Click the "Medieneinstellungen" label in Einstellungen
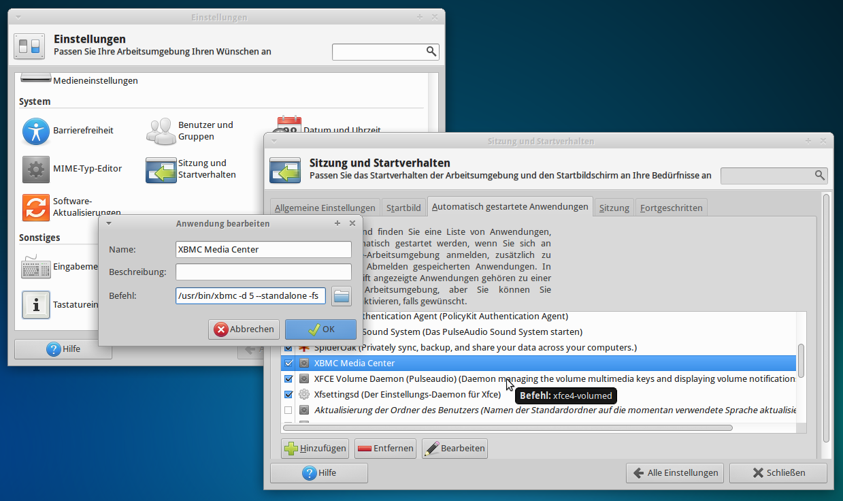The image size is (843, 501). 95,80
